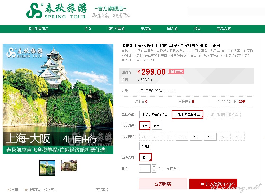The height and width of the screenshot is (196, 265).
Task: Select the second product thumbnail
Action: (x=69, y=166)
